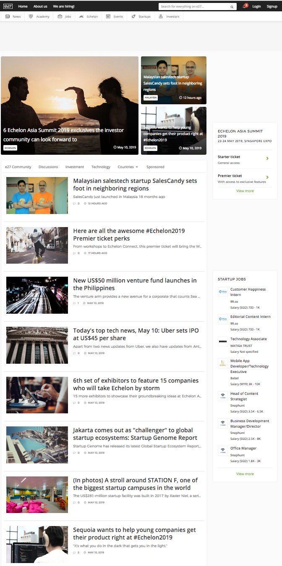Click ECHELON tag on 6 Echelon exclusives card
This screenshot has height=566, width=282.
(x=10, y=148)
